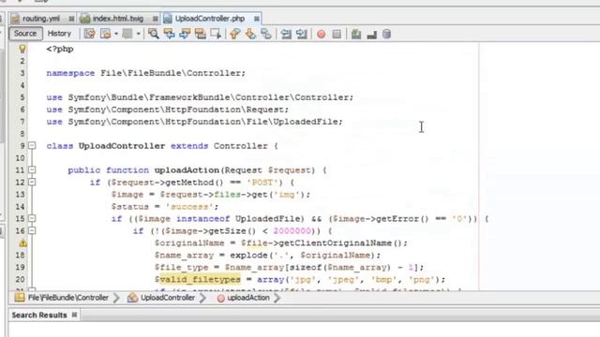Collapse the class UploadController fold on line 9
Image resolution: width=600 pixels, height=337 pixels.
[32, 146]
